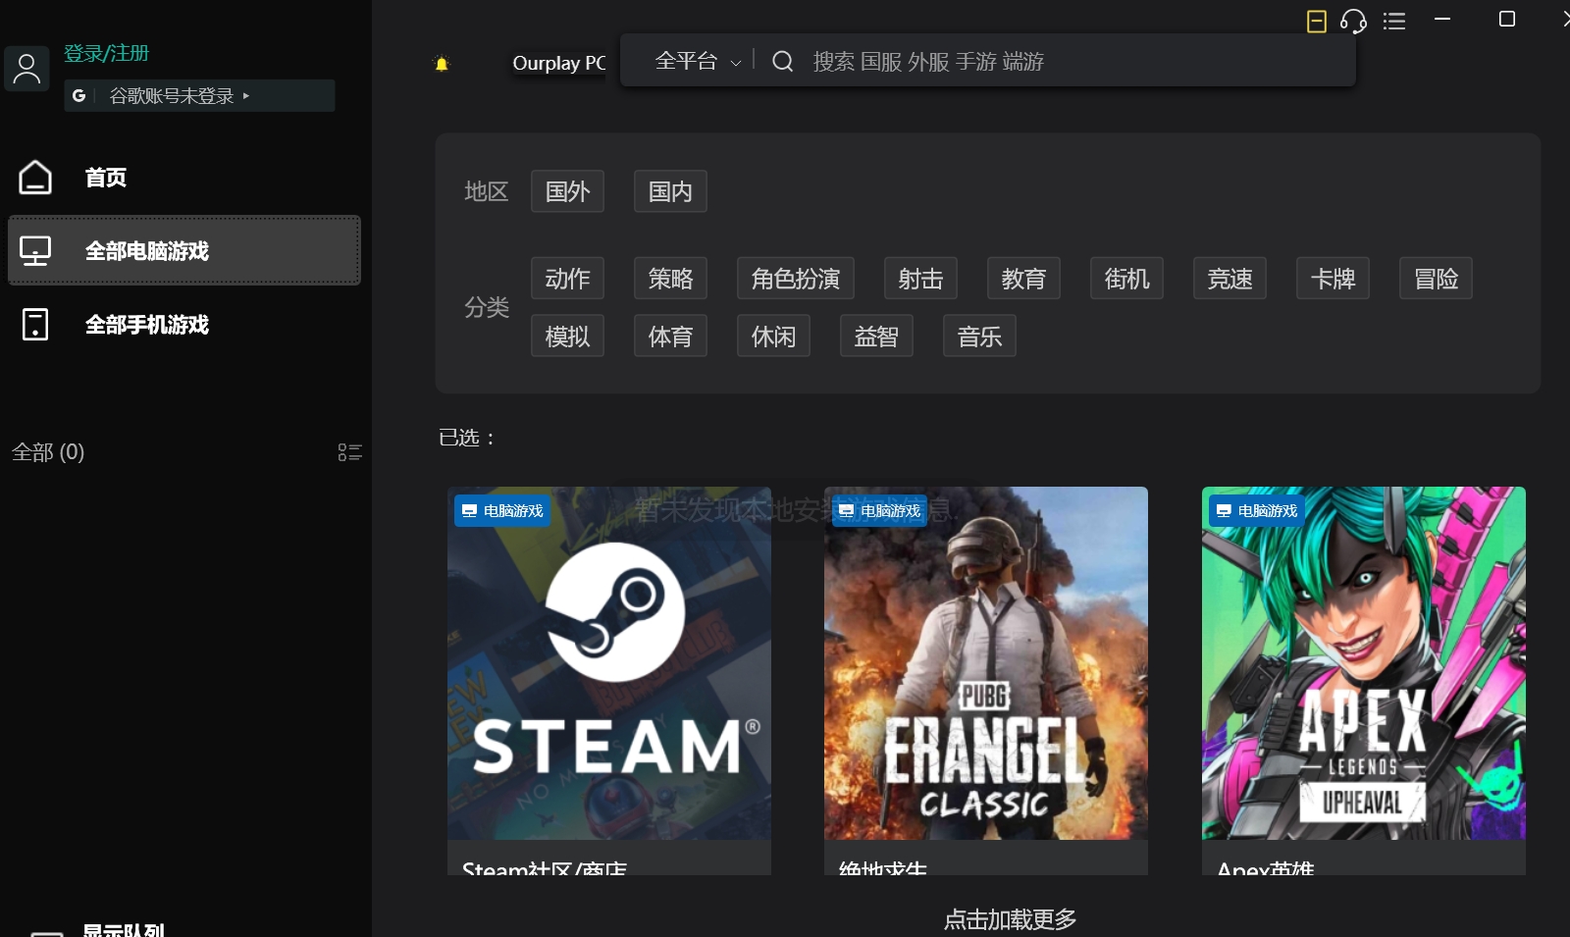This screenshot has width=1570, height=937.
Task: Select the 竞速 category tag
Action: (x=1230, y=279)
